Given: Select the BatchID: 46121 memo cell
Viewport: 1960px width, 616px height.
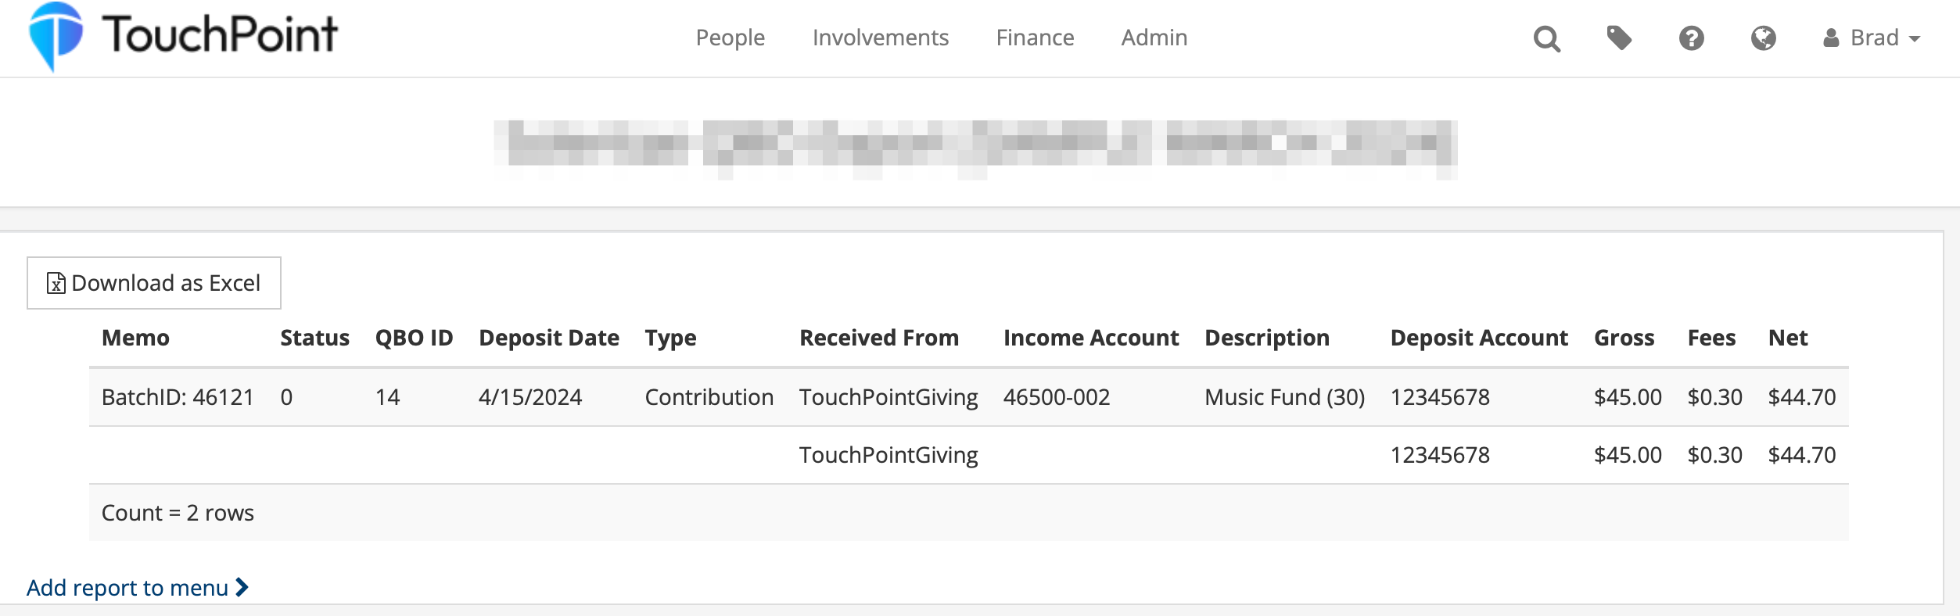Looking at the screenshot, I should pyautogui.click(x=178, y=397).
